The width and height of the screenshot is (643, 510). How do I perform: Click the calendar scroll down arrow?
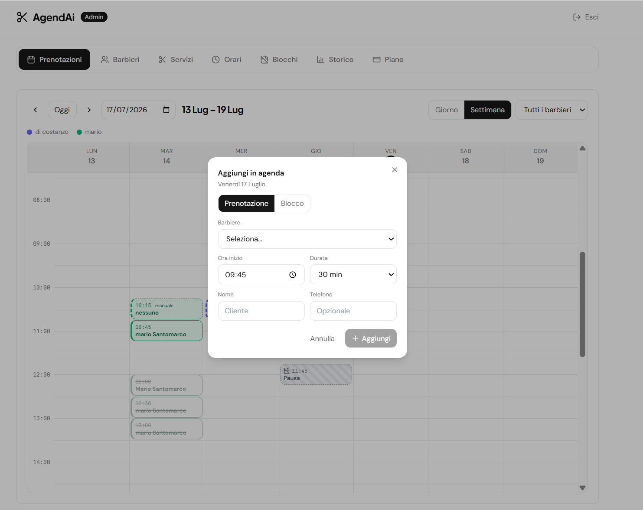[582, 488]
